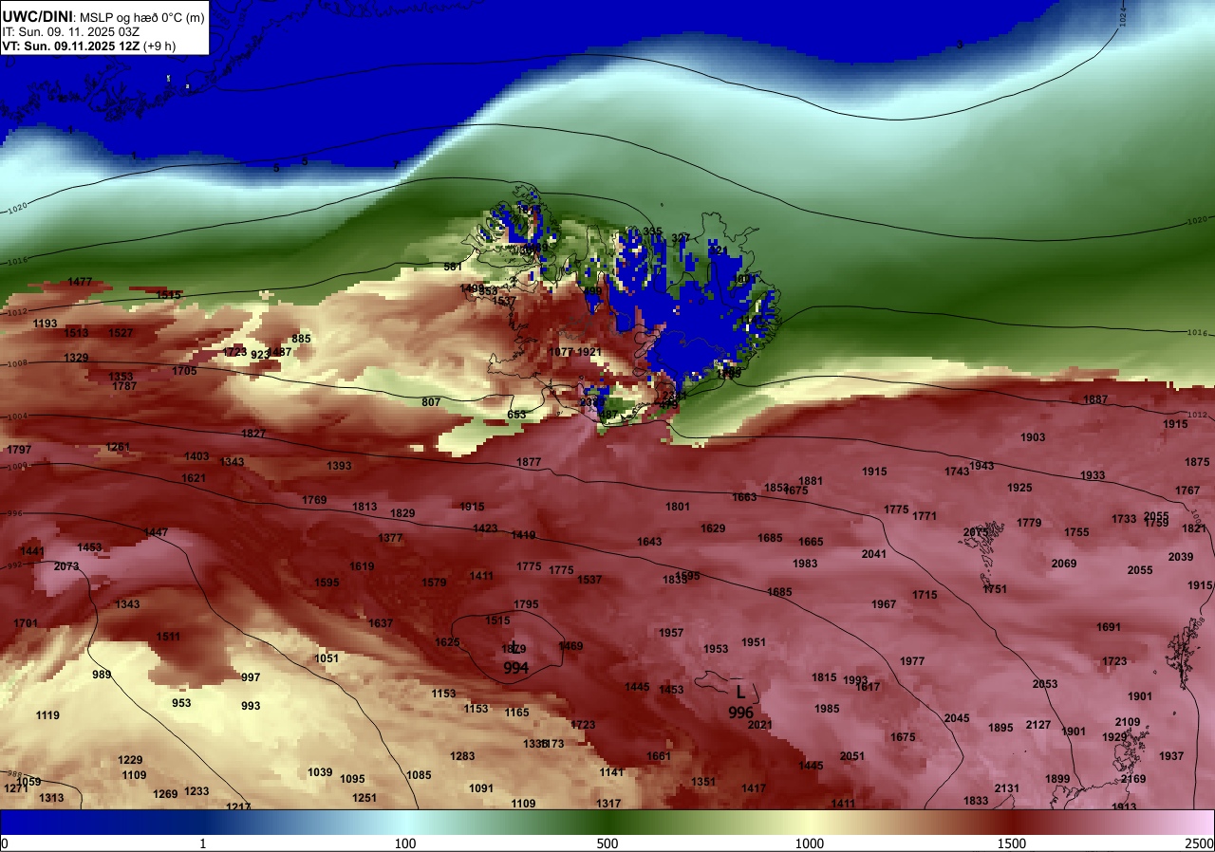The height and width of the screenshot is (852, 1215).
Task: Click the height value 1527
Action: [121, 333]
